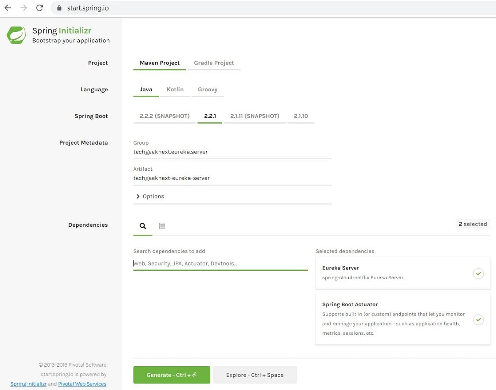Click the Spring Initializr heading text
The image size is (496, 390).
click(x=62, y=31)
